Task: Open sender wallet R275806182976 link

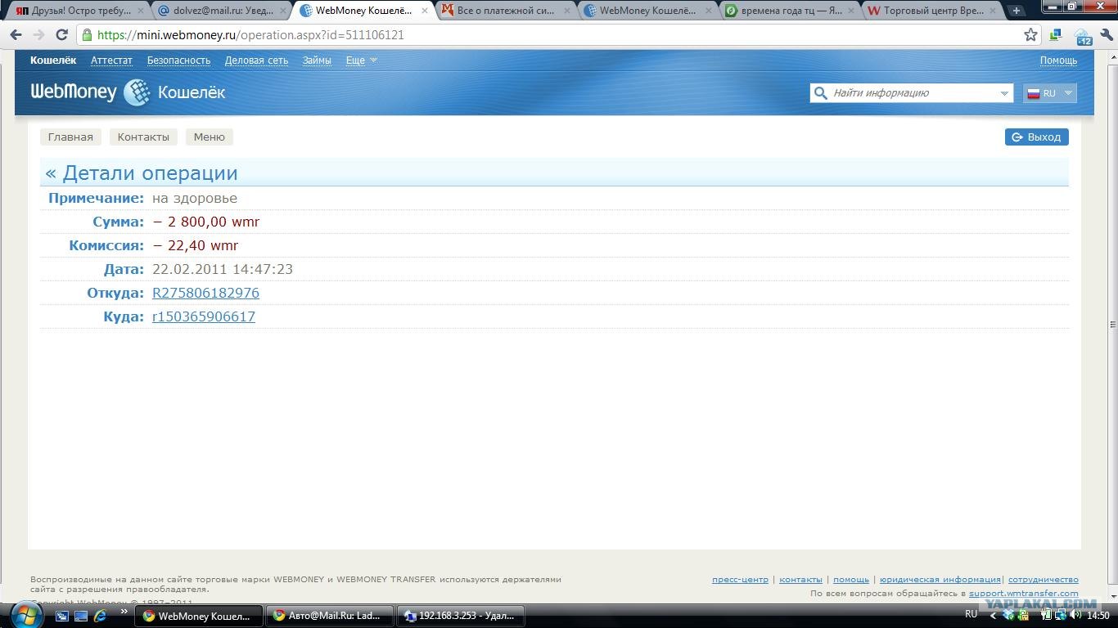Action: pyautogui.click(x=205, y=293)
